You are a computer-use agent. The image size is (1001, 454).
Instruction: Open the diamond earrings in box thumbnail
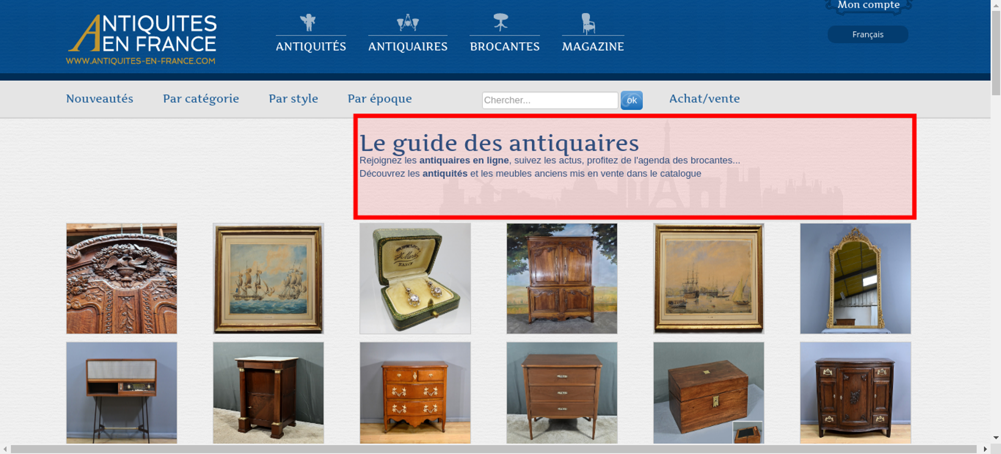tap(415, 278)
